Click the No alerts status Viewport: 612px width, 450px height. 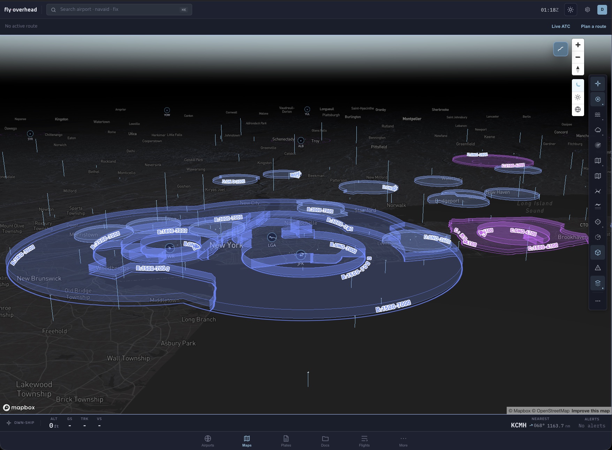(x=592, y=426)
